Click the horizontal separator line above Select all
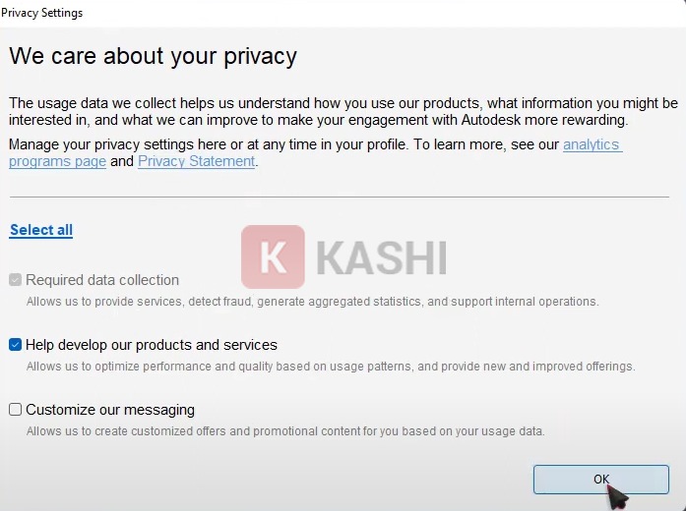 [339, 197]
